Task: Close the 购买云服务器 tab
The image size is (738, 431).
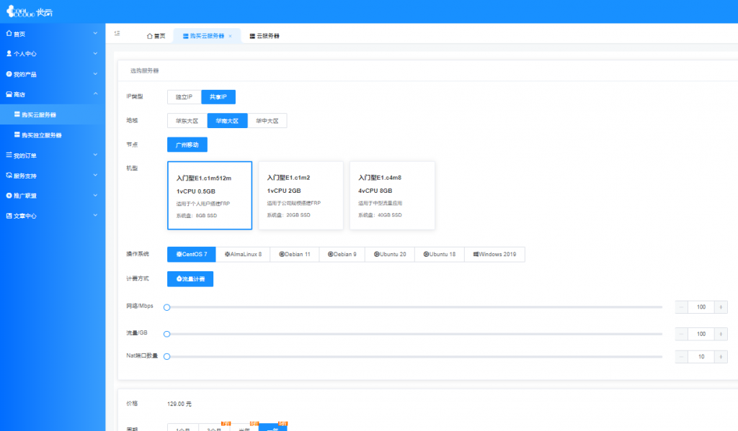Action: click(230, 35)
